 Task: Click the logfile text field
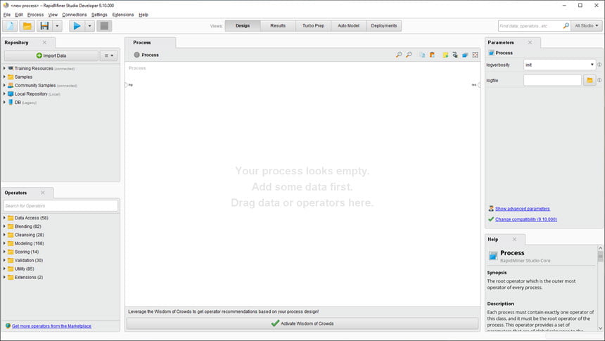tap(552, 80)
